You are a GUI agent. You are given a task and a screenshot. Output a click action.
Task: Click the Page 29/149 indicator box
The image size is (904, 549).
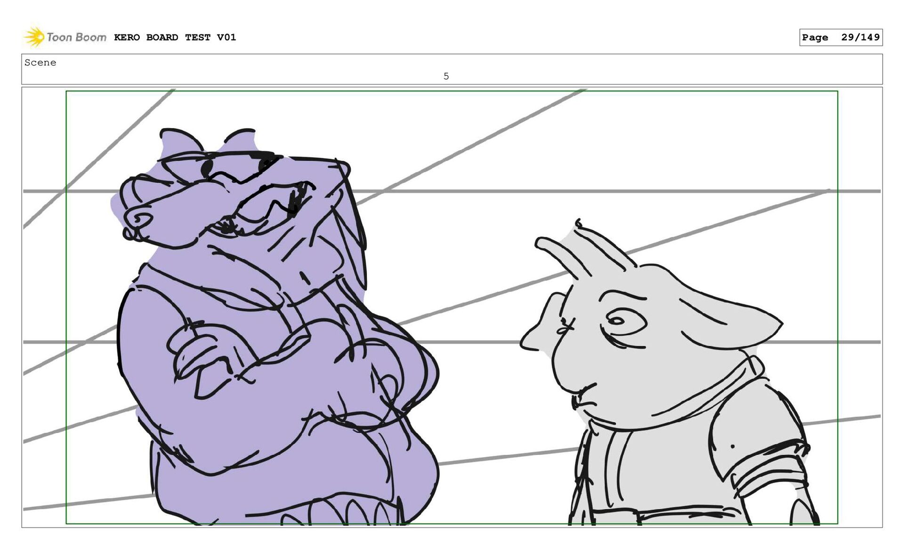[x=840, y=37]
